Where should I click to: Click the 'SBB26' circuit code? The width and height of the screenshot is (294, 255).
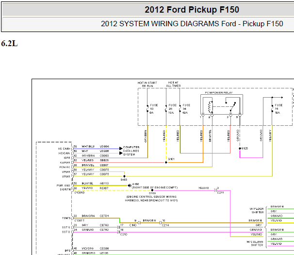(x=104, y=160)
